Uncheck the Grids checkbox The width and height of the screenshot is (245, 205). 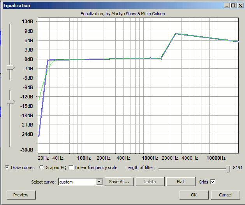tap(213, 182)
